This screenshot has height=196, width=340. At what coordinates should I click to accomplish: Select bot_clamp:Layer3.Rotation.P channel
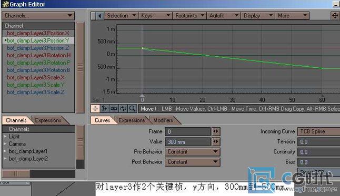tap(38, 63)
